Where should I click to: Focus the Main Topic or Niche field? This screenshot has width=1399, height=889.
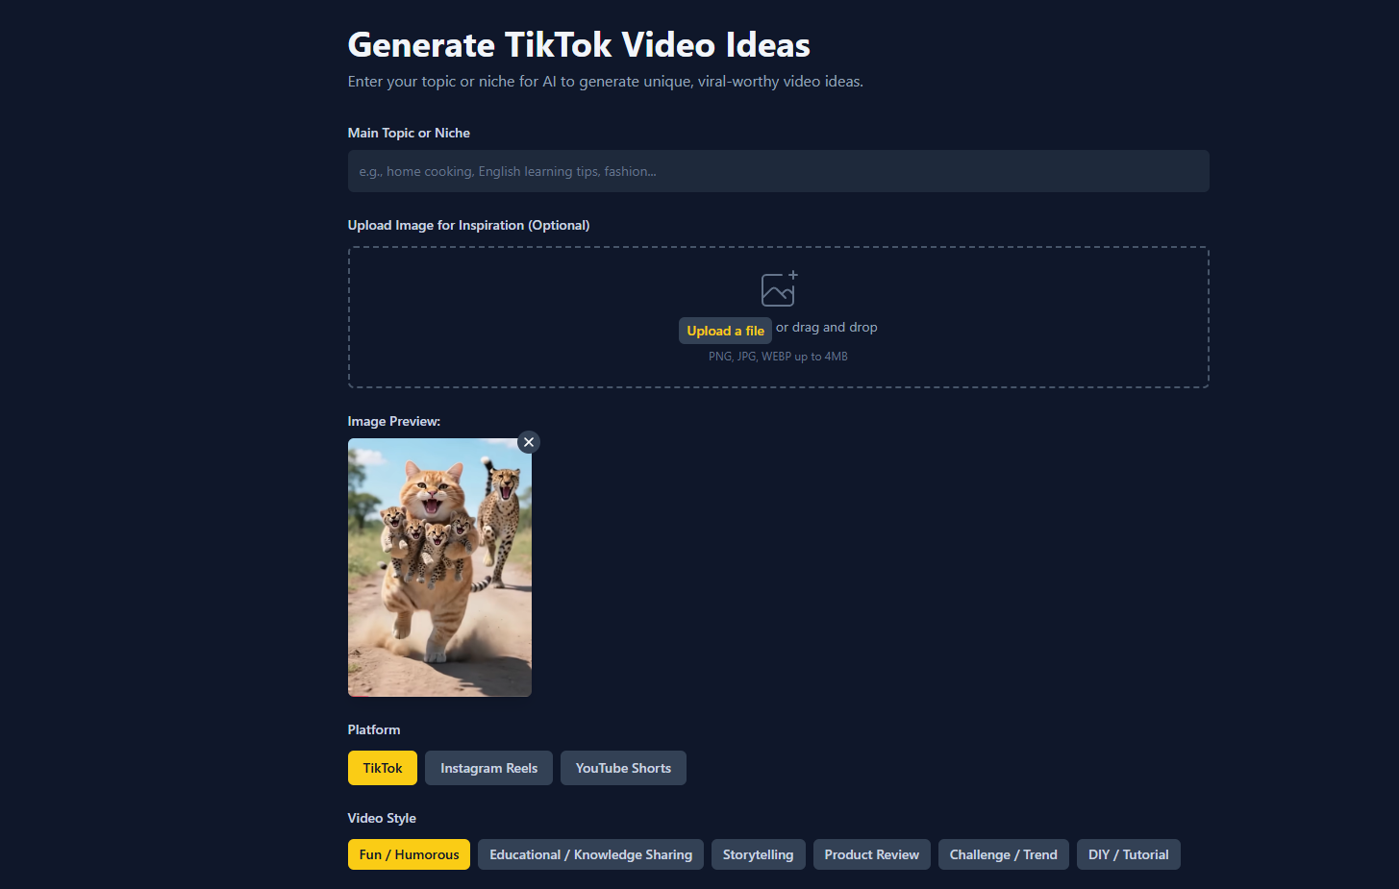coord(778,171)
